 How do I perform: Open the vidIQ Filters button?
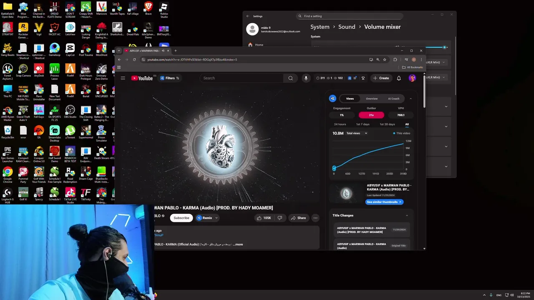tap(170, 78)
